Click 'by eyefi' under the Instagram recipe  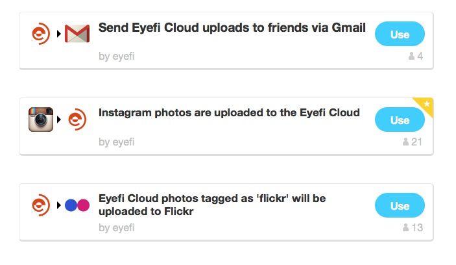coord(116,142)
